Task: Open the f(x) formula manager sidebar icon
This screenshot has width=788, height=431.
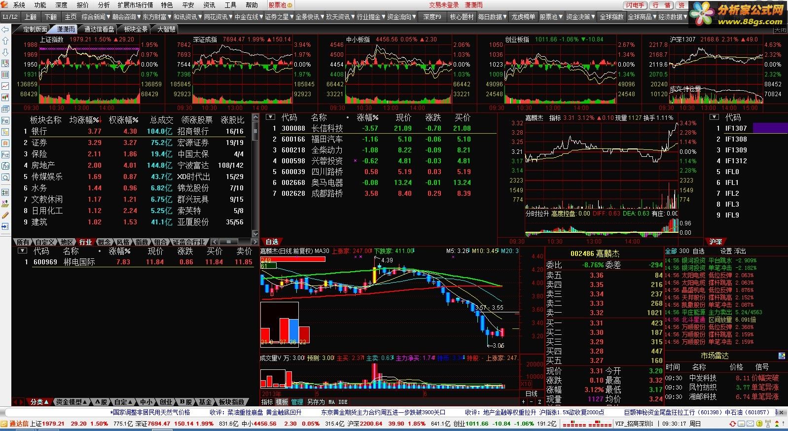Action: (5, 166)
